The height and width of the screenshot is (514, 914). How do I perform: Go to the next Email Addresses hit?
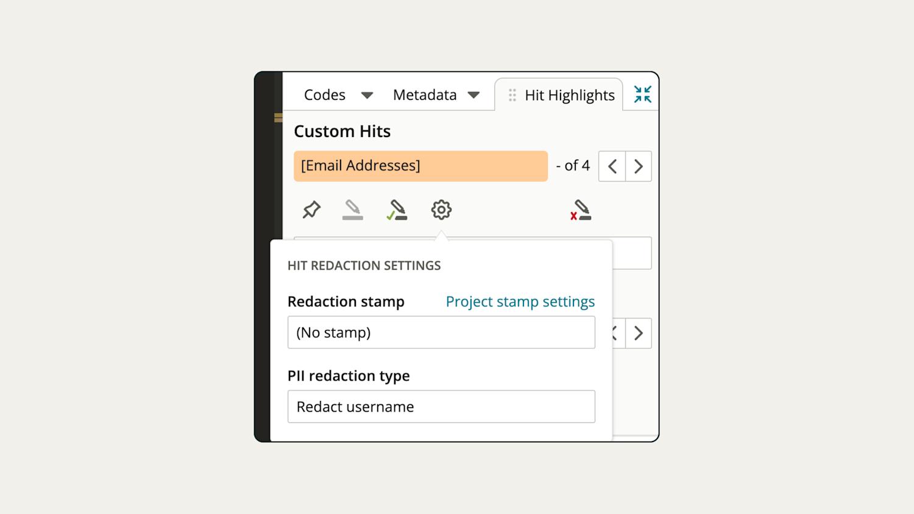coord(639,166)
